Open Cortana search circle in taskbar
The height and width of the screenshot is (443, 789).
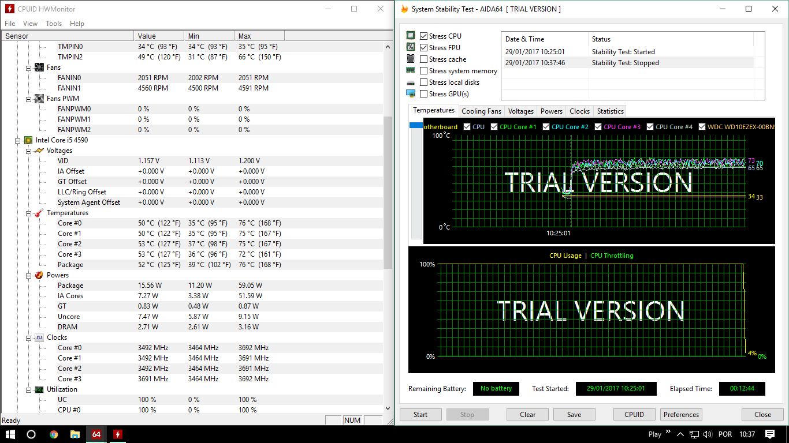point(31,434)
